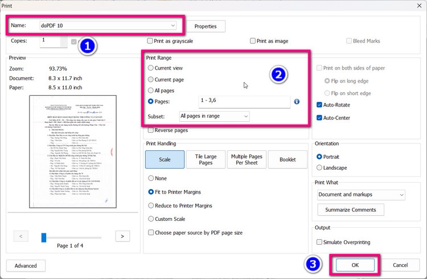Click Summarize Comments button
The height and width of the screenshot is (279, 427).
coord(351,210)
